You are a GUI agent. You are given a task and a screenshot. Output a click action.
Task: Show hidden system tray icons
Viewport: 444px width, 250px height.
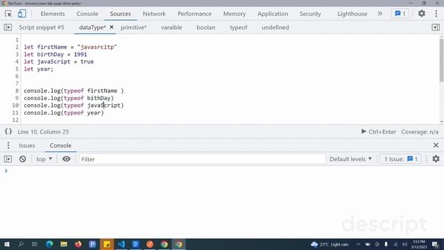click(x=358, y=244)
